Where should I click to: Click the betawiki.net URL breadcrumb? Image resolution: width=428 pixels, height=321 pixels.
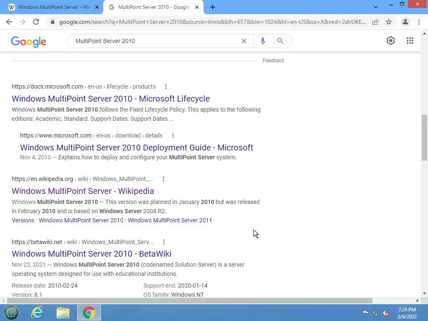pyautogui.click(x=82, y=242)
